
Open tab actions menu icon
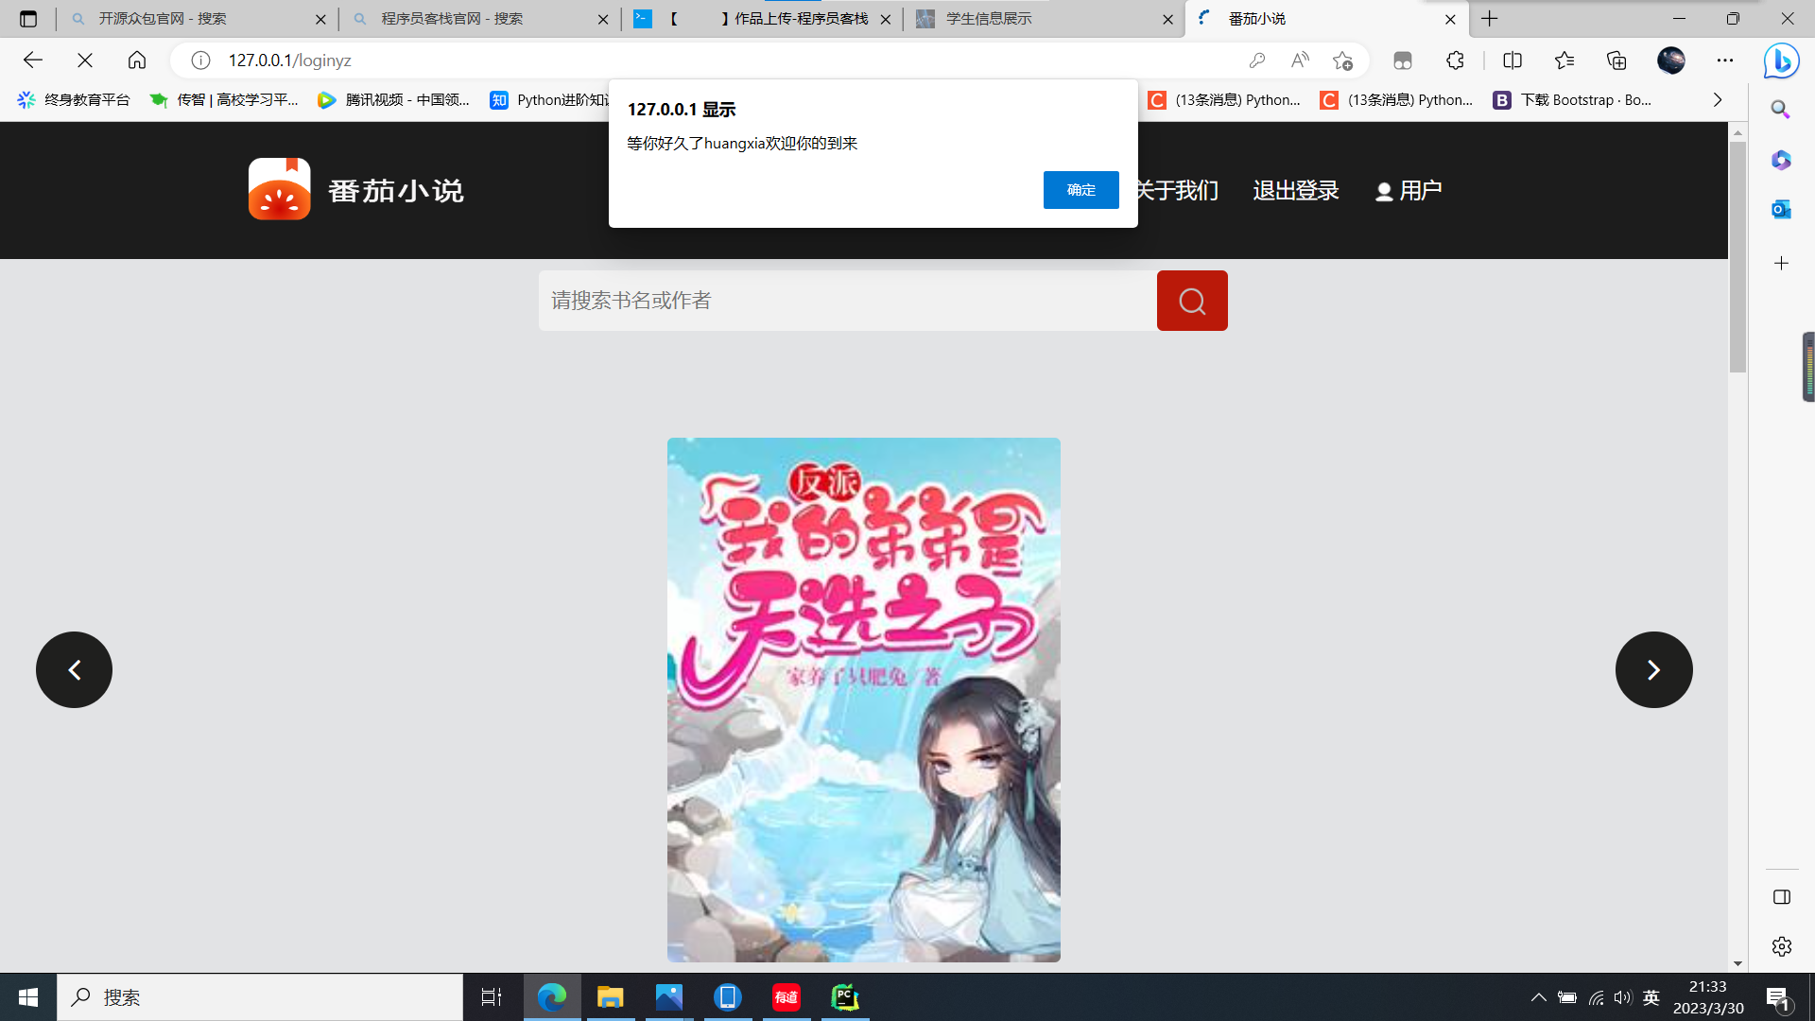[28, 19]
